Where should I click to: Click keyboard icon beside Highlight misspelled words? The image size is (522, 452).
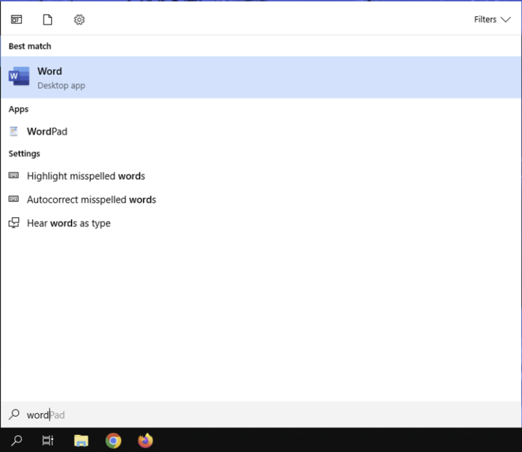point(14,175)
